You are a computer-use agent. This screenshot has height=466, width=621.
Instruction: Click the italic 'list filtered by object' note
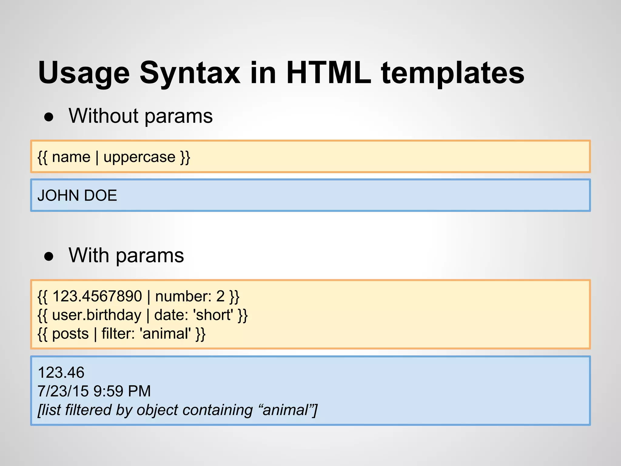point(177,410)
